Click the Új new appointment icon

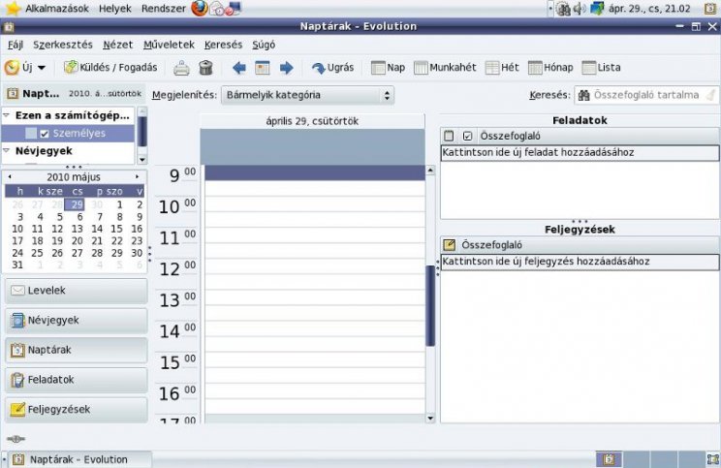click(12, 68)
